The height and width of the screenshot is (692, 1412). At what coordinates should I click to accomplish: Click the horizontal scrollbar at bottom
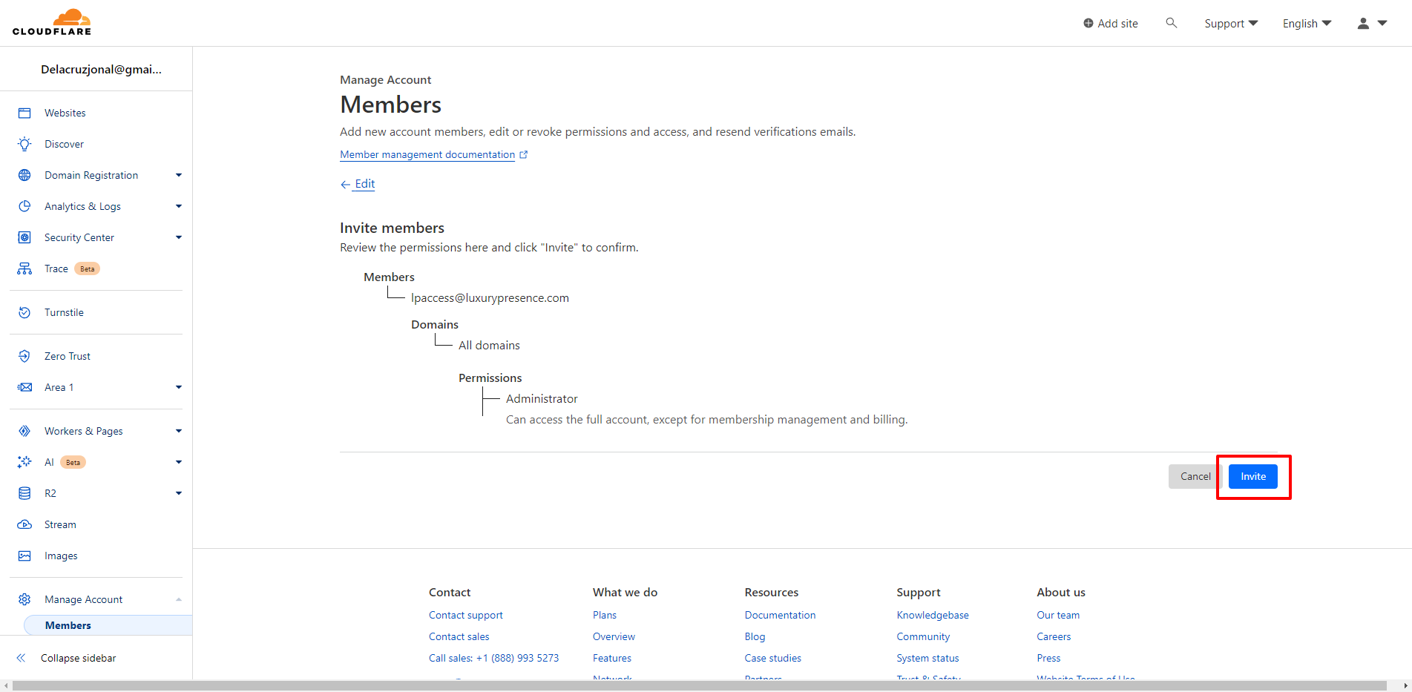coord(697,685)
